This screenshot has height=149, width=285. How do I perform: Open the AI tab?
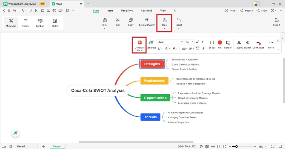click(175, 11)
